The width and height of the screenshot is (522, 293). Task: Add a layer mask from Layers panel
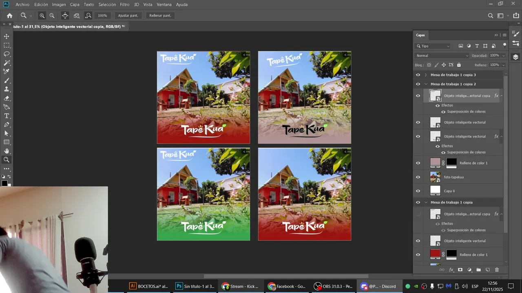(x=460, y=270)
